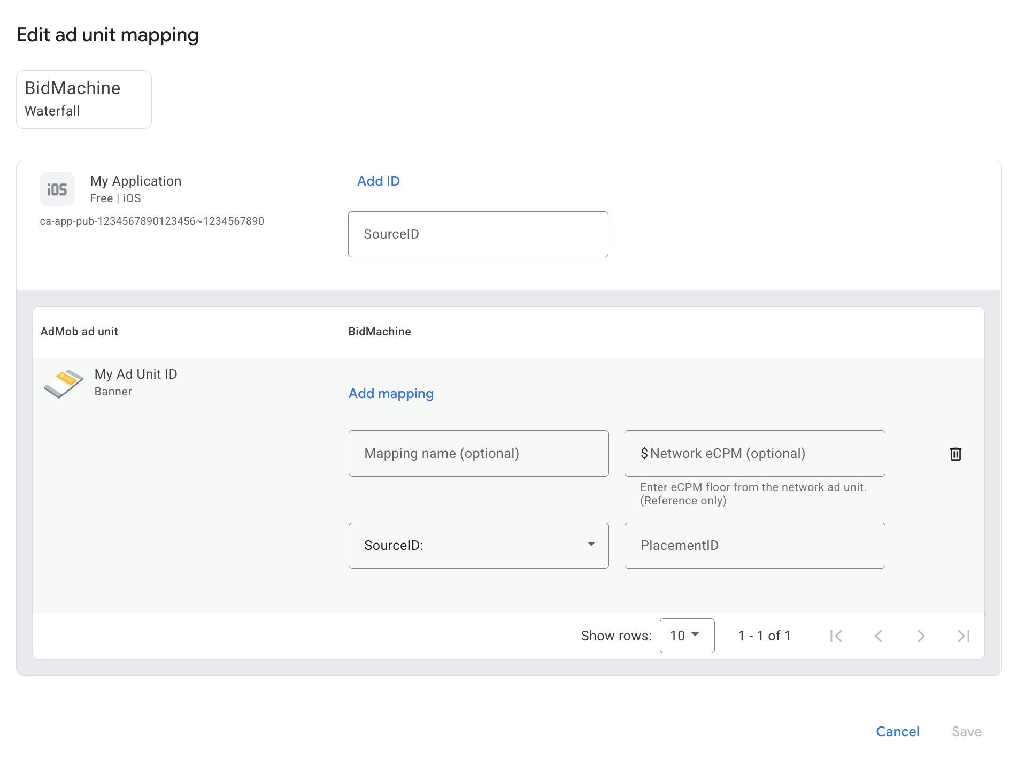Click the Add ID link
The width and height of the screenshot is (1017, 765).
tap(378, 181)
